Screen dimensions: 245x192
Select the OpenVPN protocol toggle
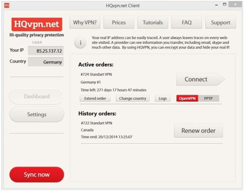[187, 98]
